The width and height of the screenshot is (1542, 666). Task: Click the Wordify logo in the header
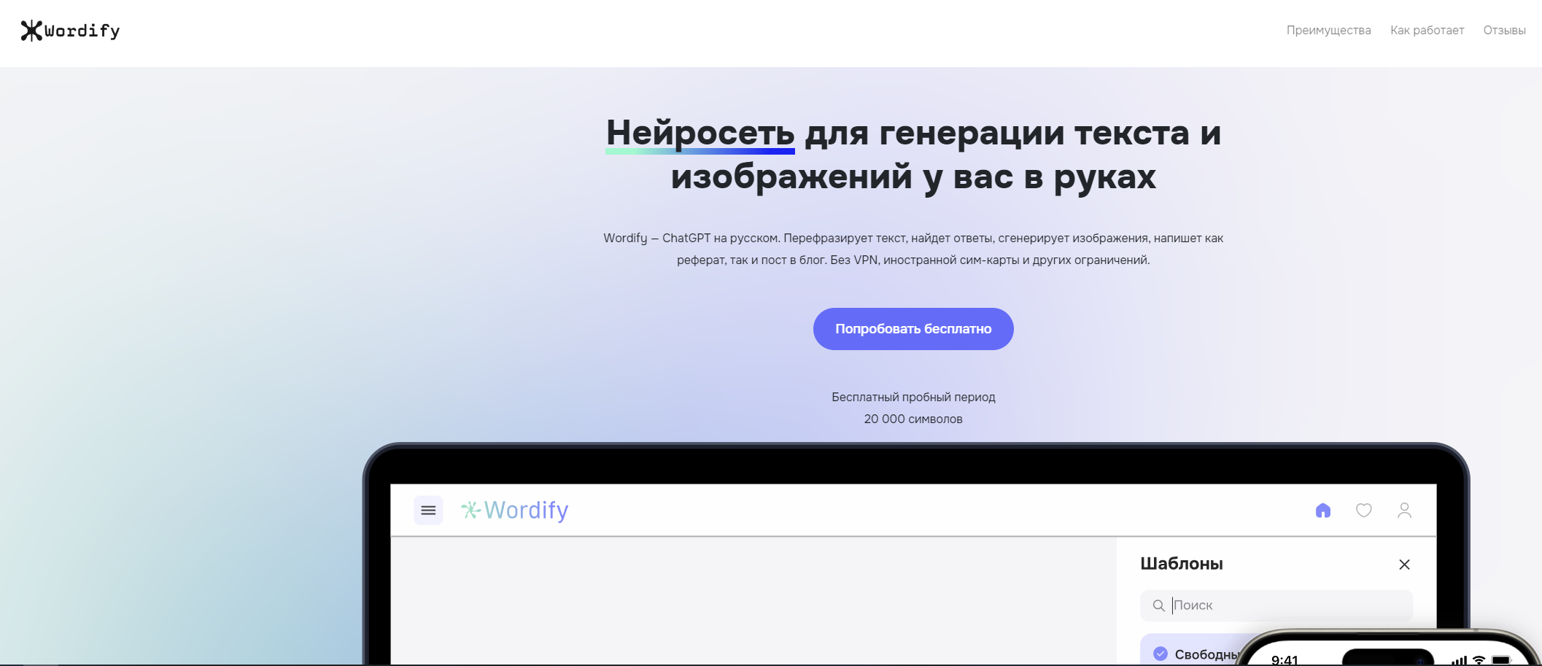[70, 31]
